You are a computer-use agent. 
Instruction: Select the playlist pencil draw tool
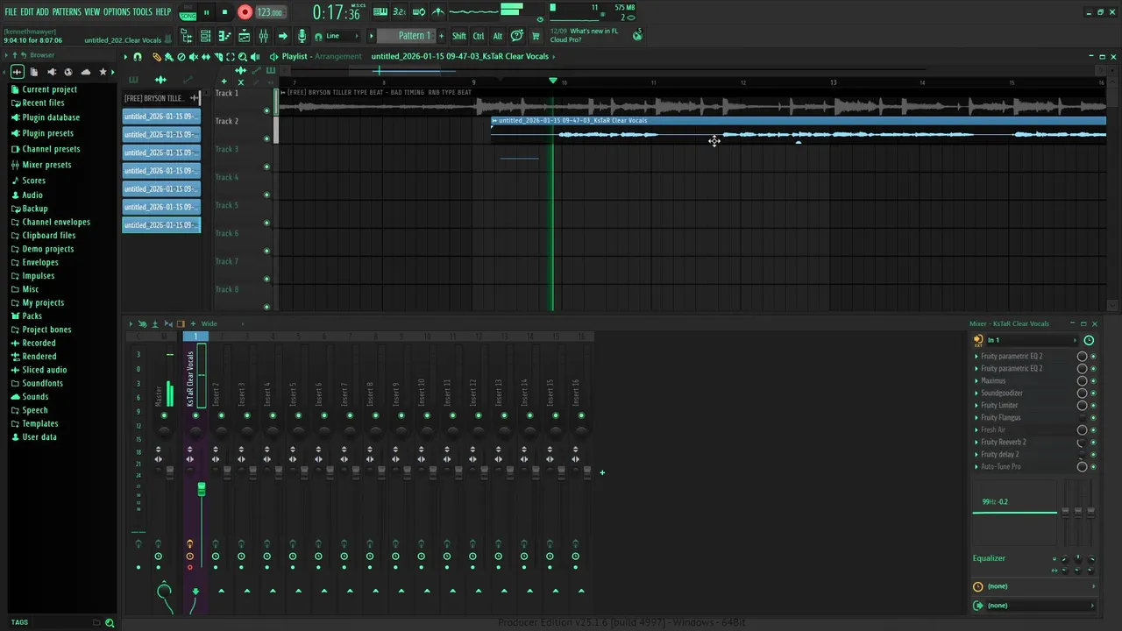point(157,56)
